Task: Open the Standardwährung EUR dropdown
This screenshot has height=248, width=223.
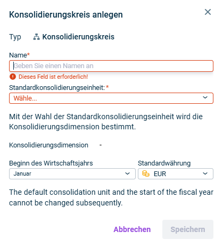Action: 176,173
